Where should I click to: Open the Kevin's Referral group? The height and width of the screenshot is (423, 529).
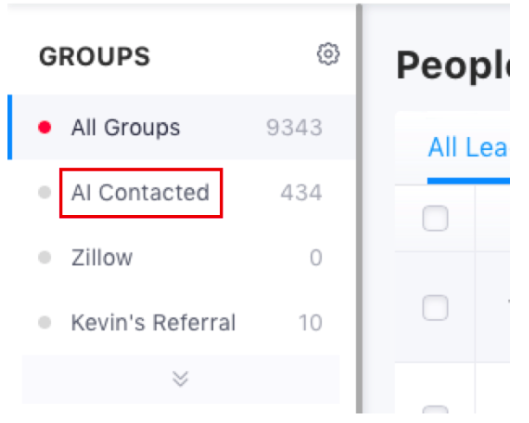153,322
